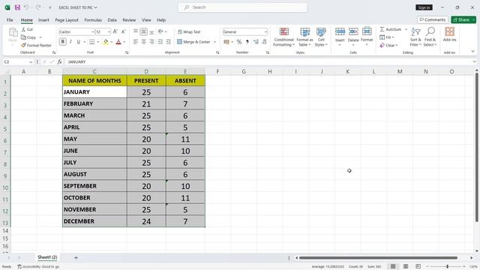The height and width of the screenshot is (270, 480).
Task: Switch to the Data tab
Action: [112, 20]
